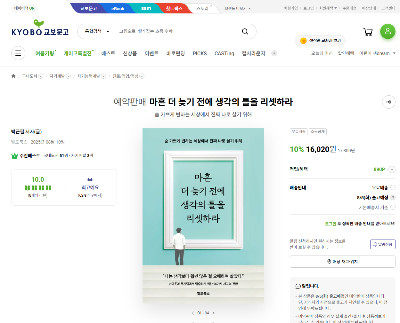Switch to the eBook tab
This screenshot has width=400, height=323.
(118, 8)
